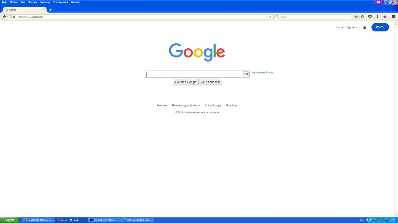398x223 pixels.
Task: Open the Инструменты menu
Action: click(60, 2)
